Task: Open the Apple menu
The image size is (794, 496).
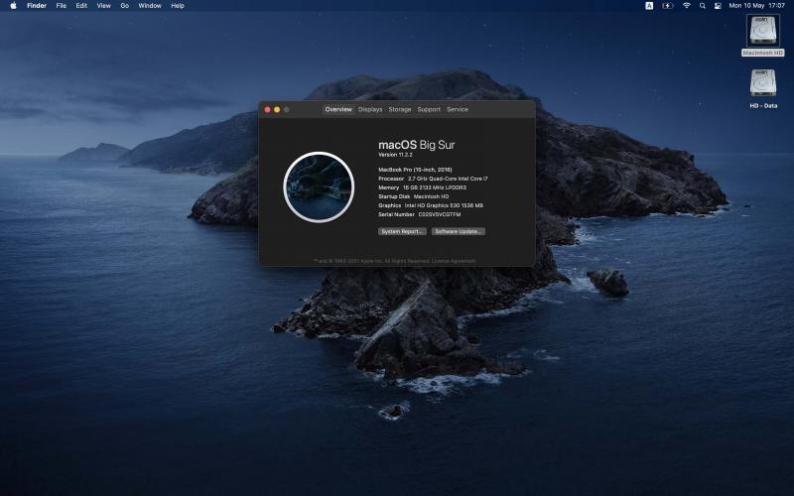Action: tap(13, 6)
